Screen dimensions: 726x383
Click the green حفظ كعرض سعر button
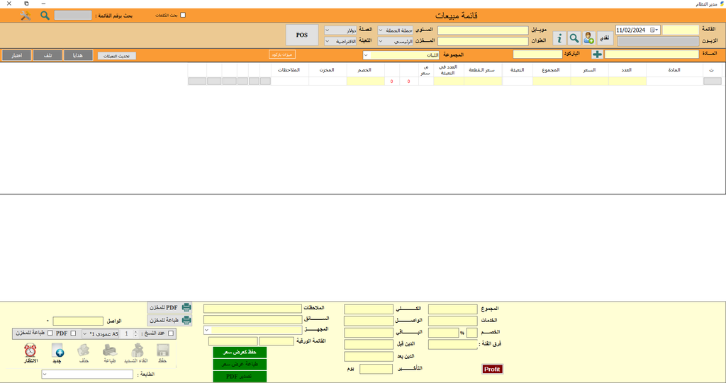[240, 352]
